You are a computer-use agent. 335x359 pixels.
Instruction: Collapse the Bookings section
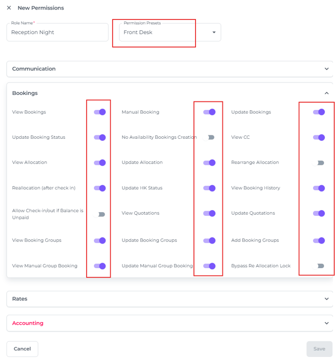tap(326, 93)
